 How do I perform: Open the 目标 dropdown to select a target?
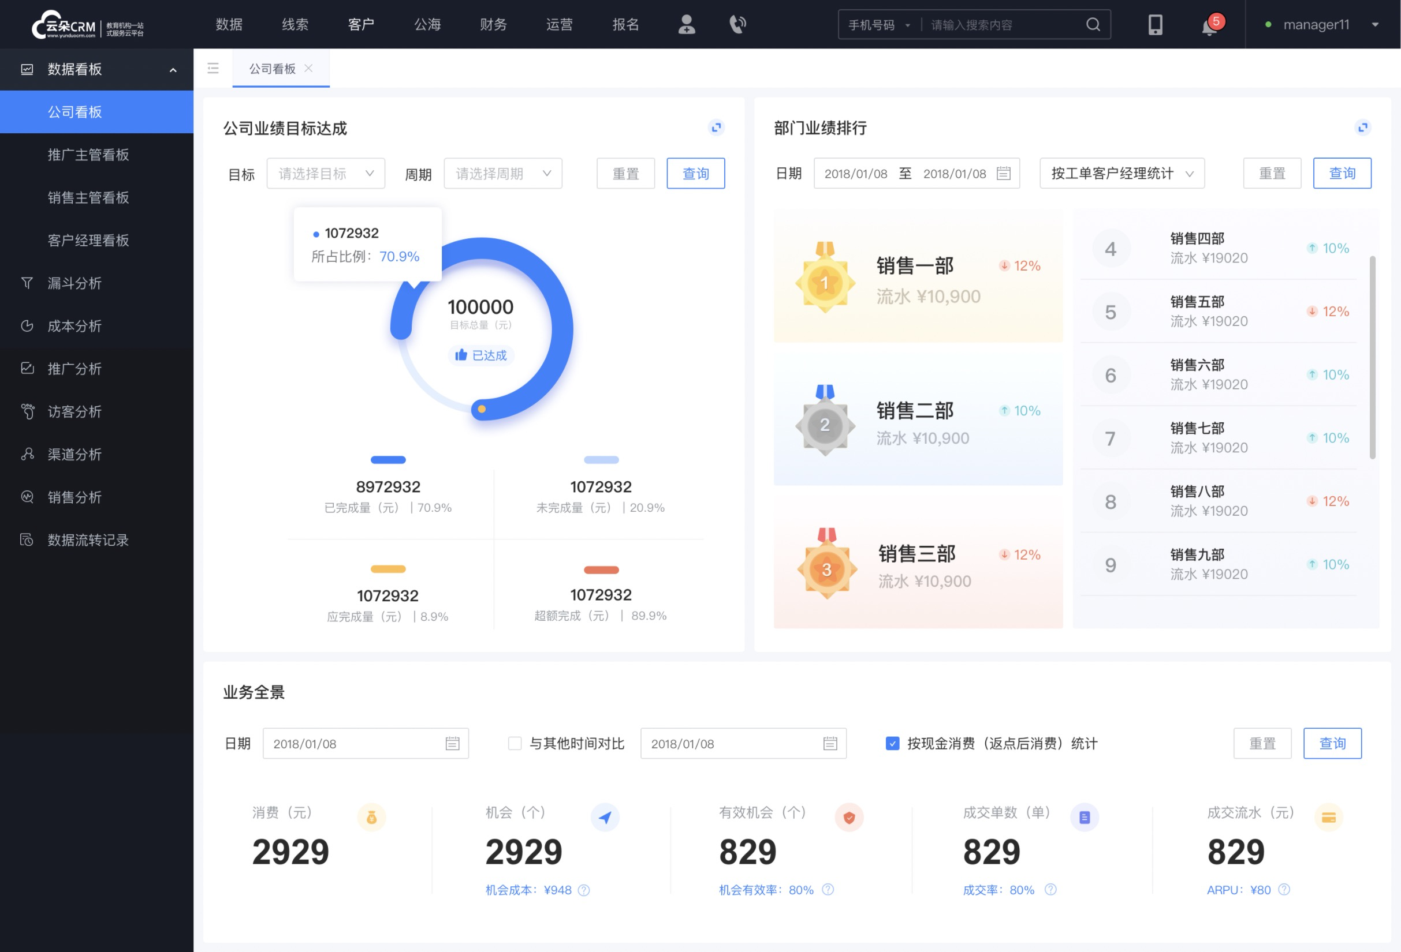pos(324,173)
